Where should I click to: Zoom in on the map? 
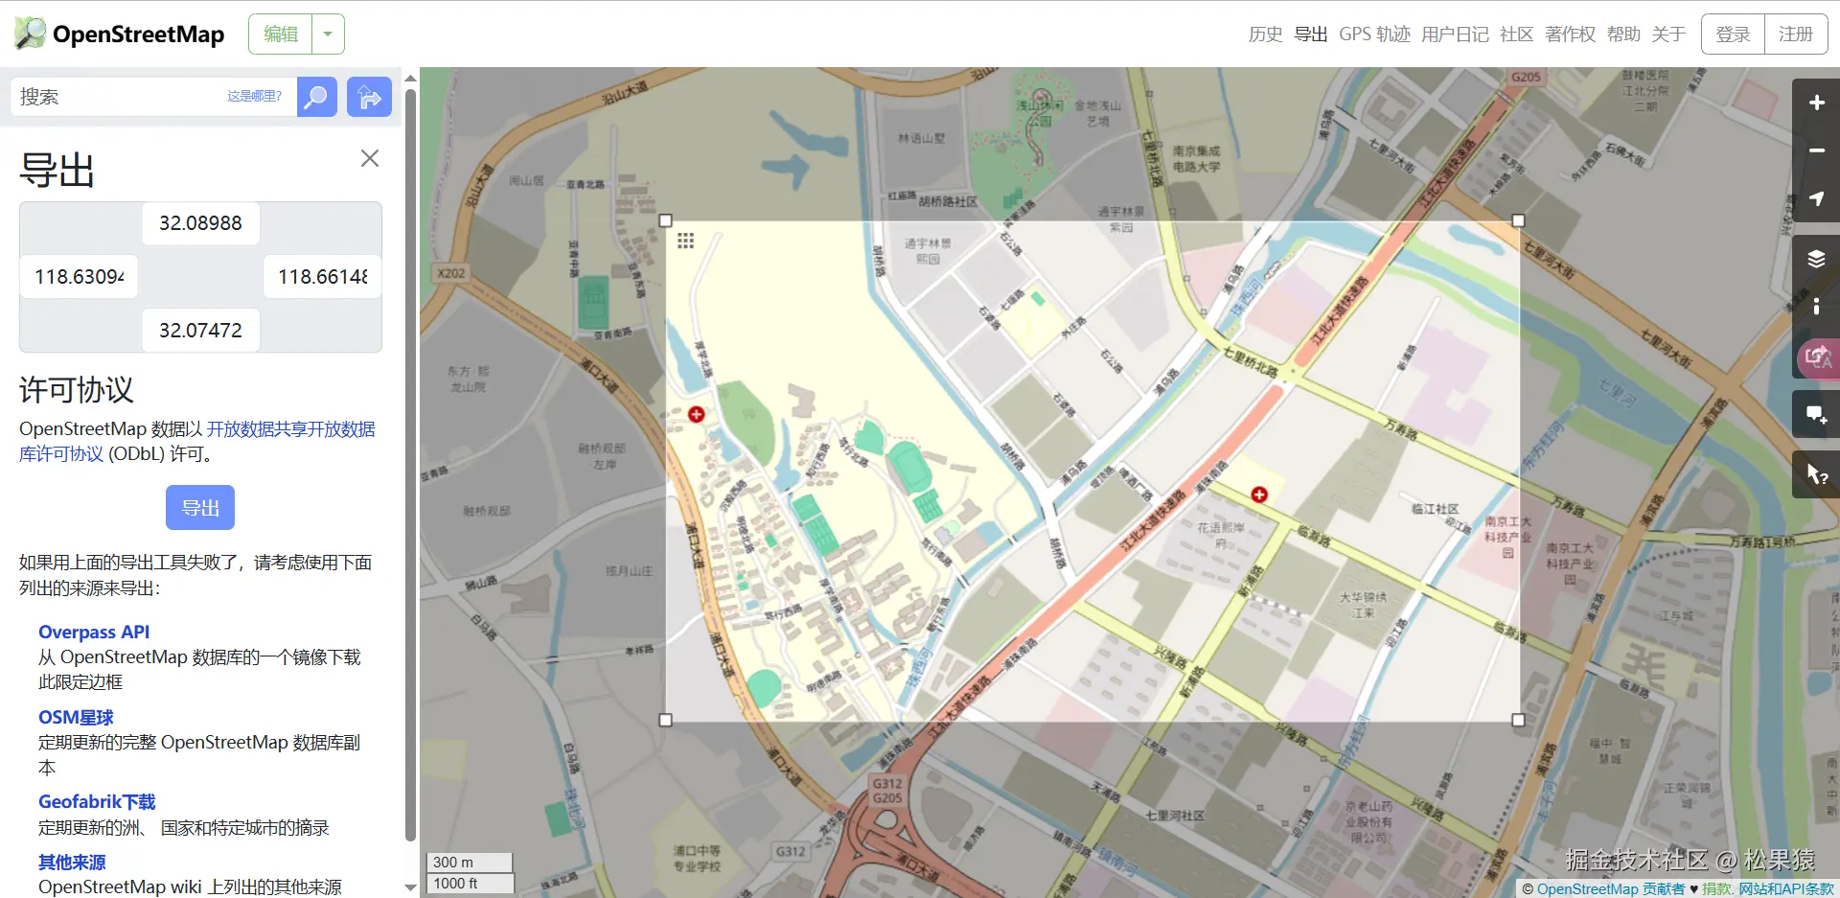point(1816,103)
